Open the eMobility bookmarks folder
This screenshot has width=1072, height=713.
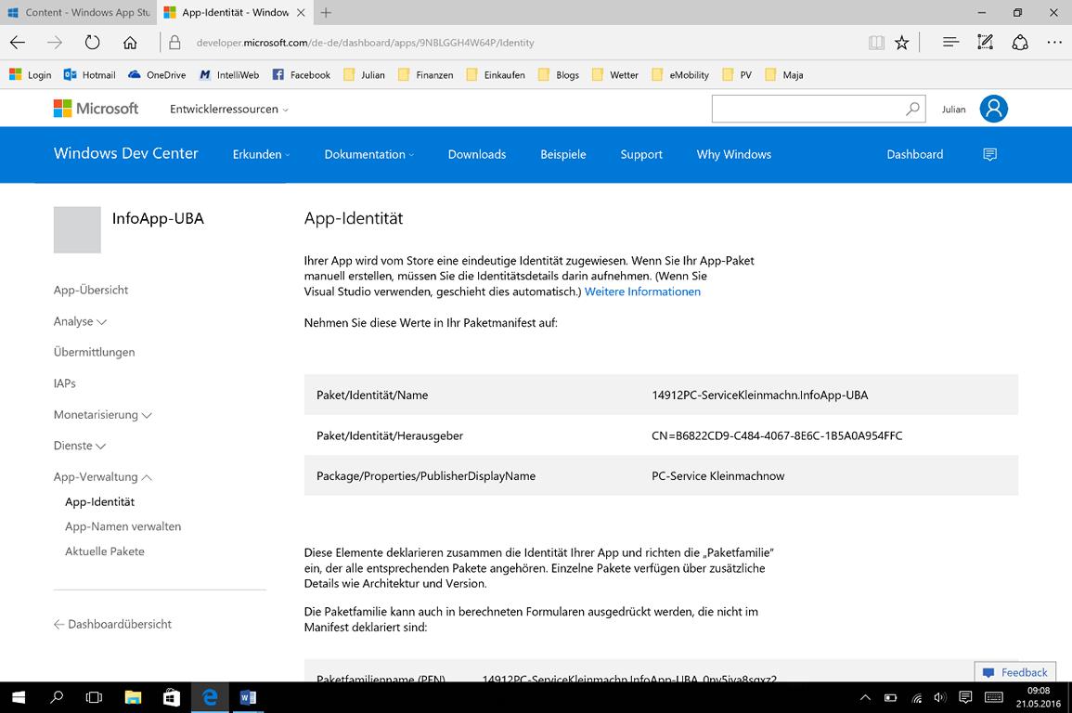point(680,75)
